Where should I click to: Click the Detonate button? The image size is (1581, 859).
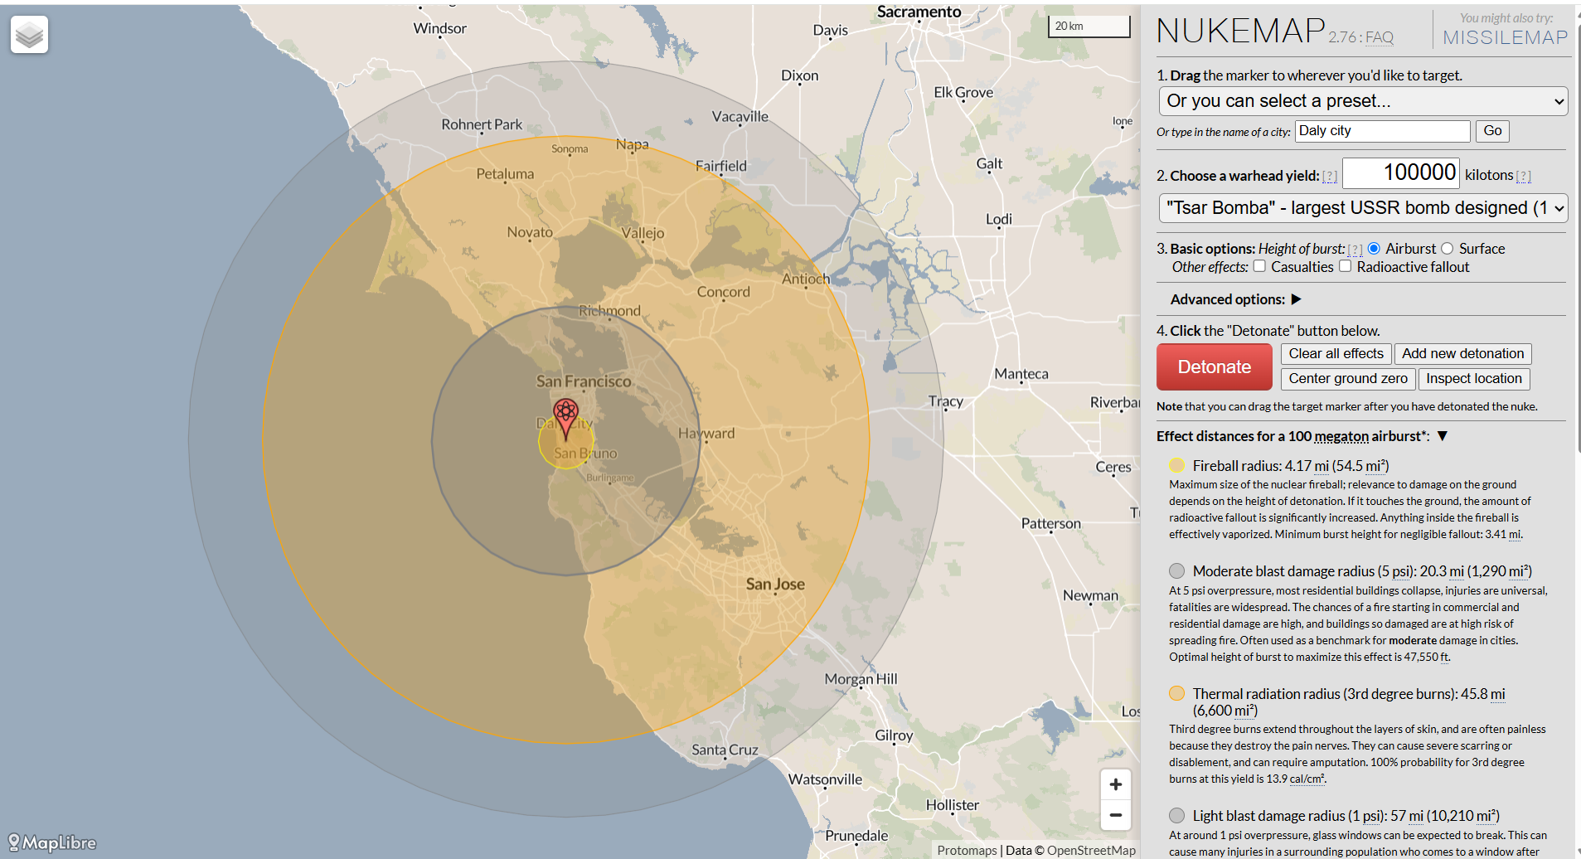1215,366
